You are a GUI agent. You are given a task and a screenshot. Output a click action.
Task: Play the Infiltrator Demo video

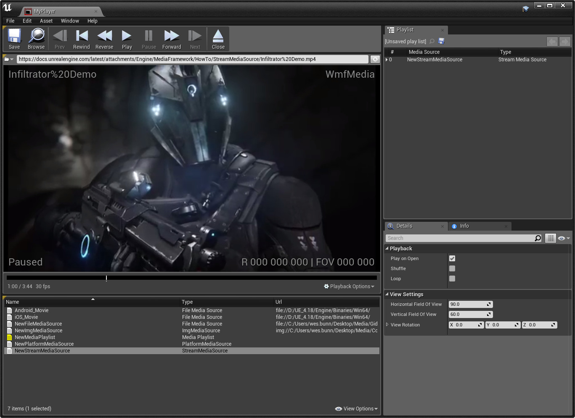coord(127,39)
